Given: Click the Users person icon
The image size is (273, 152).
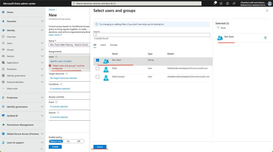Looking at the screenshot, I should tap(3, 43).
